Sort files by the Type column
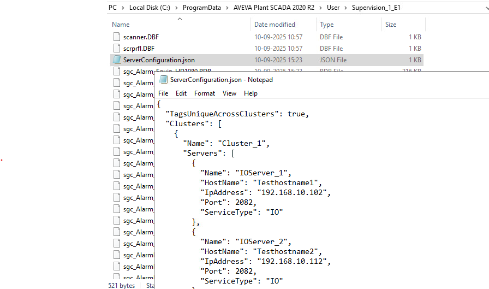Image resolution: width=489 pixels, height=289 pixels. point(326,25)
